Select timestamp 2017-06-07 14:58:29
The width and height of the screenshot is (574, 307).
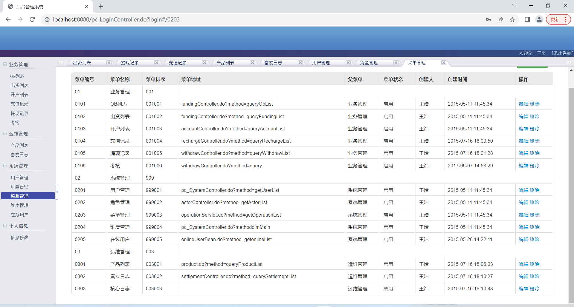tap(470, 166)
